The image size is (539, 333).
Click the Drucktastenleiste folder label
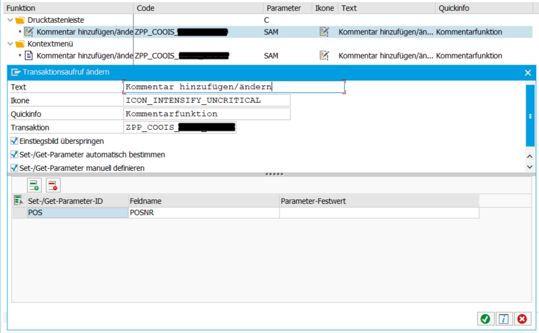(56, 20)
